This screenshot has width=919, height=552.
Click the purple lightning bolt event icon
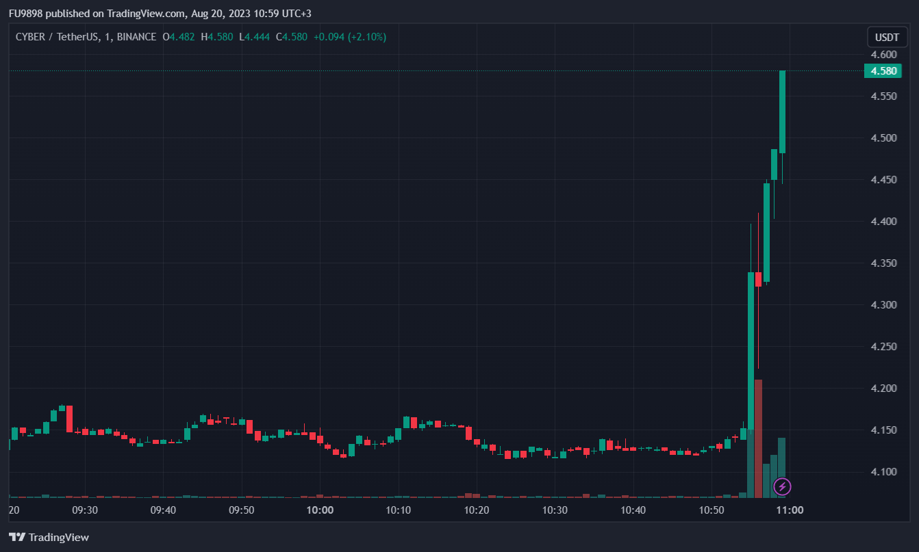(783, 487)
